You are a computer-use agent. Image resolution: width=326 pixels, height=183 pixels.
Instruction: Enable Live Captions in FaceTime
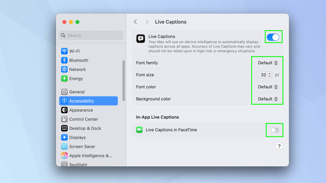tap(274, 130)
